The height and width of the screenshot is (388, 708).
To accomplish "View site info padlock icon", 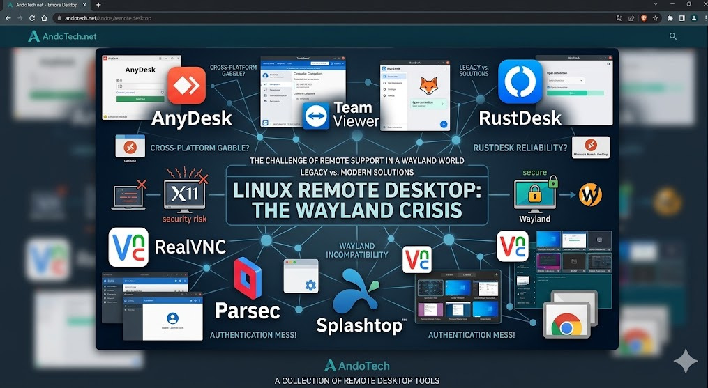I will point(59,18).
